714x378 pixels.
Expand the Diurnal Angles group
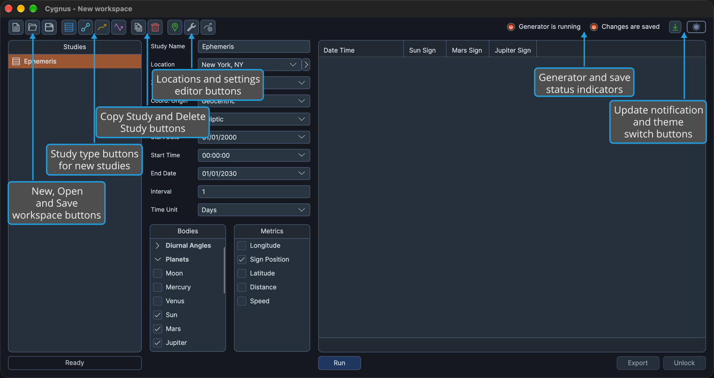tap(157, 246)
